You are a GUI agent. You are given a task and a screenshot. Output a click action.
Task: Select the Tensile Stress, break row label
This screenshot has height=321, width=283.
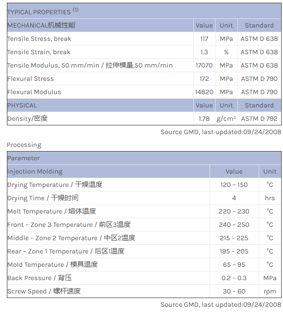click(x=40, y=39)
